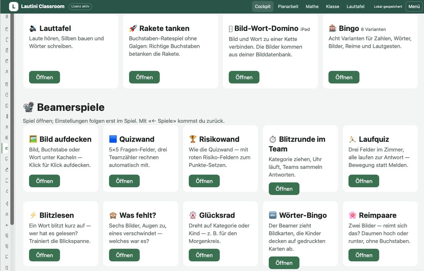Click the left sidebar scrollbar
This screenshot has width=424, height=271.
(12, 119)
